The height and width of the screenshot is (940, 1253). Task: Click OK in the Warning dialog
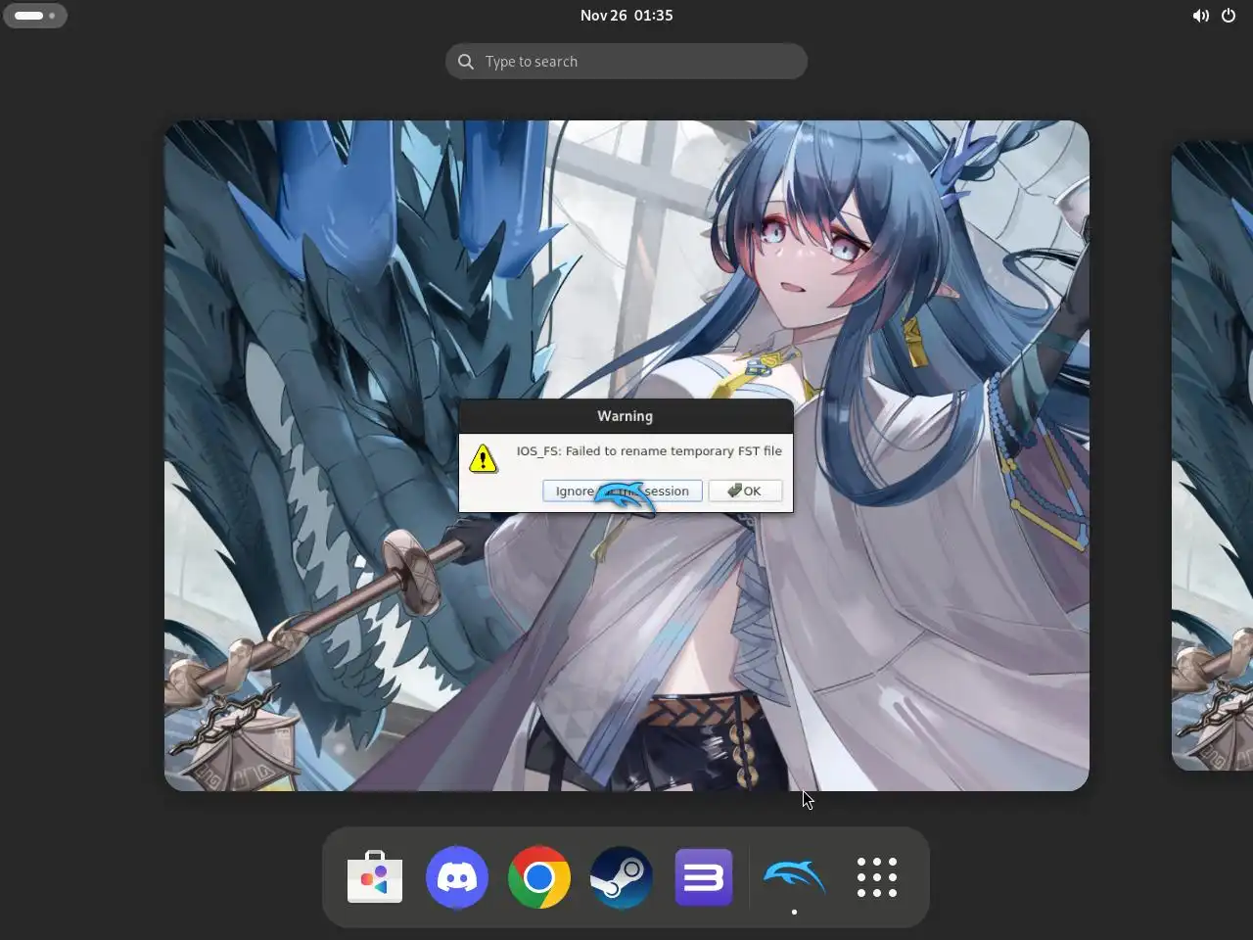click(745, 491)
